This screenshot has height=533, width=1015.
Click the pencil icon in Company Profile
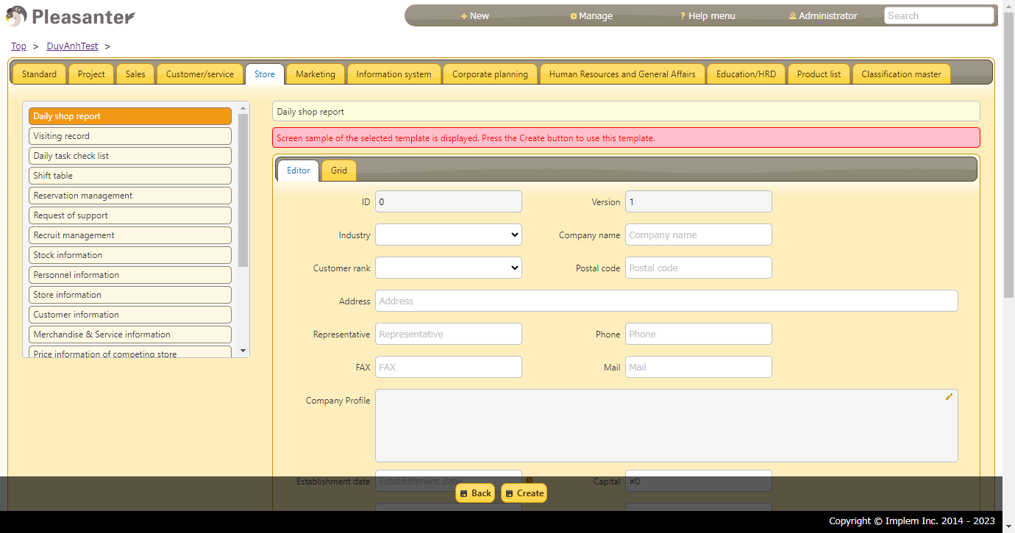949,397
